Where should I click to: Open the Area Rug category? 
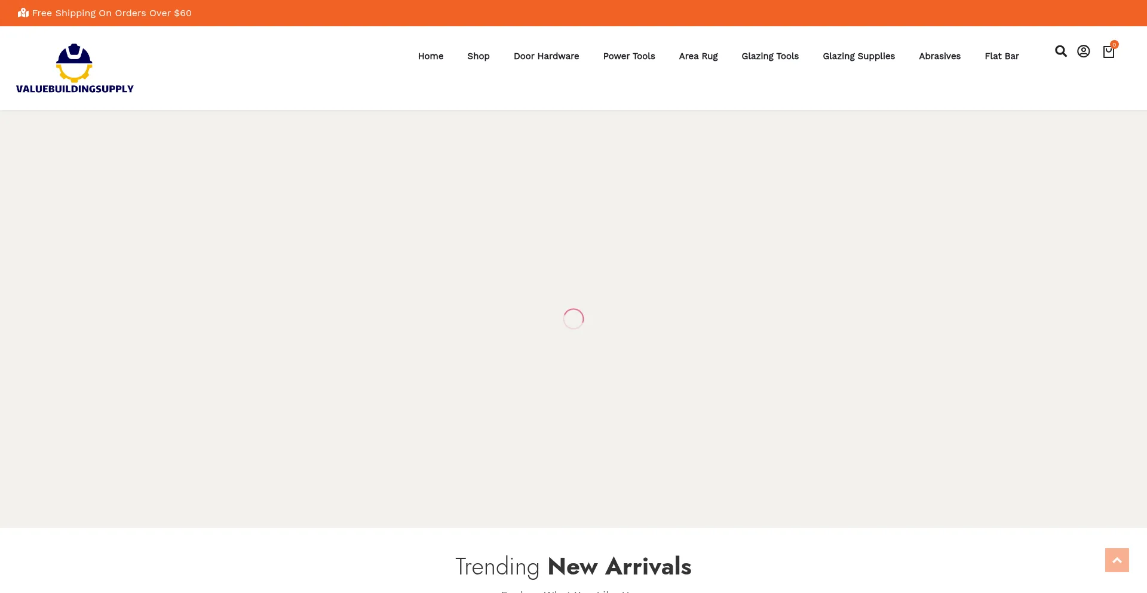point(698,56)
